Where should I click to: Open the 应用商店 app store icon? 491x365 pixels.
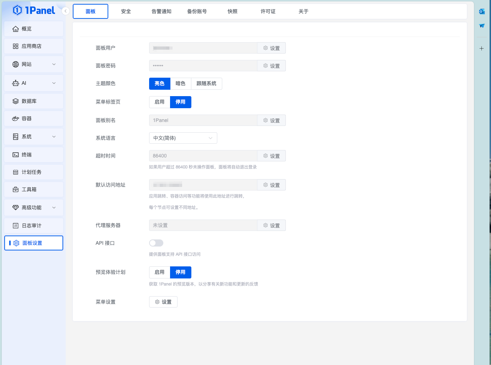pos(16,46)
